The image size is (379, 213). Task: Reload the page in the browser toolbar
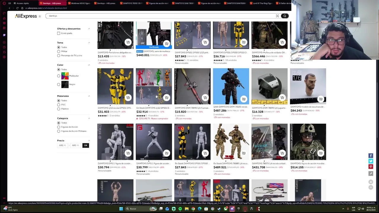(17, 8)
